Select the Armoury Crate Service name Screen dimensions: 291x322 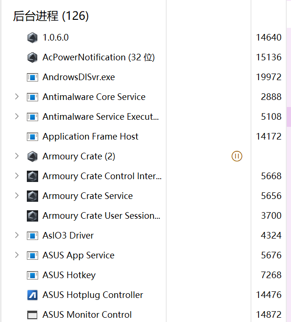pos(88,196)
